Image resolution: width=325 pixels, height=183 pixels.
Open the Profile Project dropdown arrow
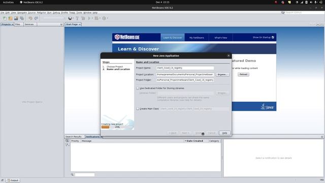pyautogui.click(x=107, y=18)
